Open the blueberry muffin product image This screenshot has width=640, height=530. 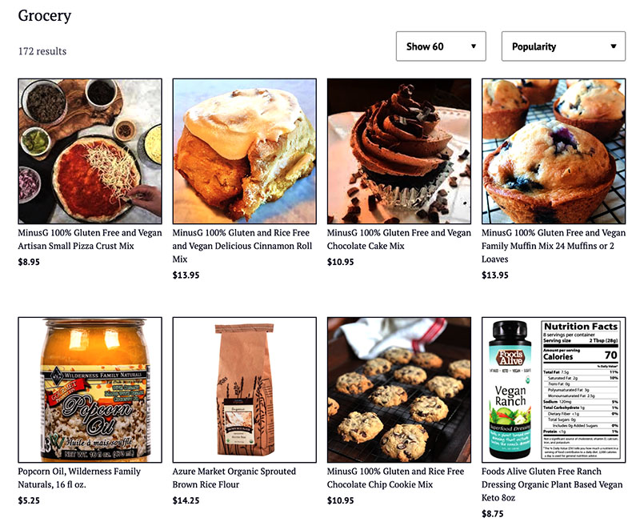554,151
